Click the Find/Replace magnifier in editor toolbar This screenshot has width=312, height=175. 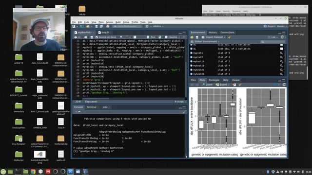click(121, 37)
